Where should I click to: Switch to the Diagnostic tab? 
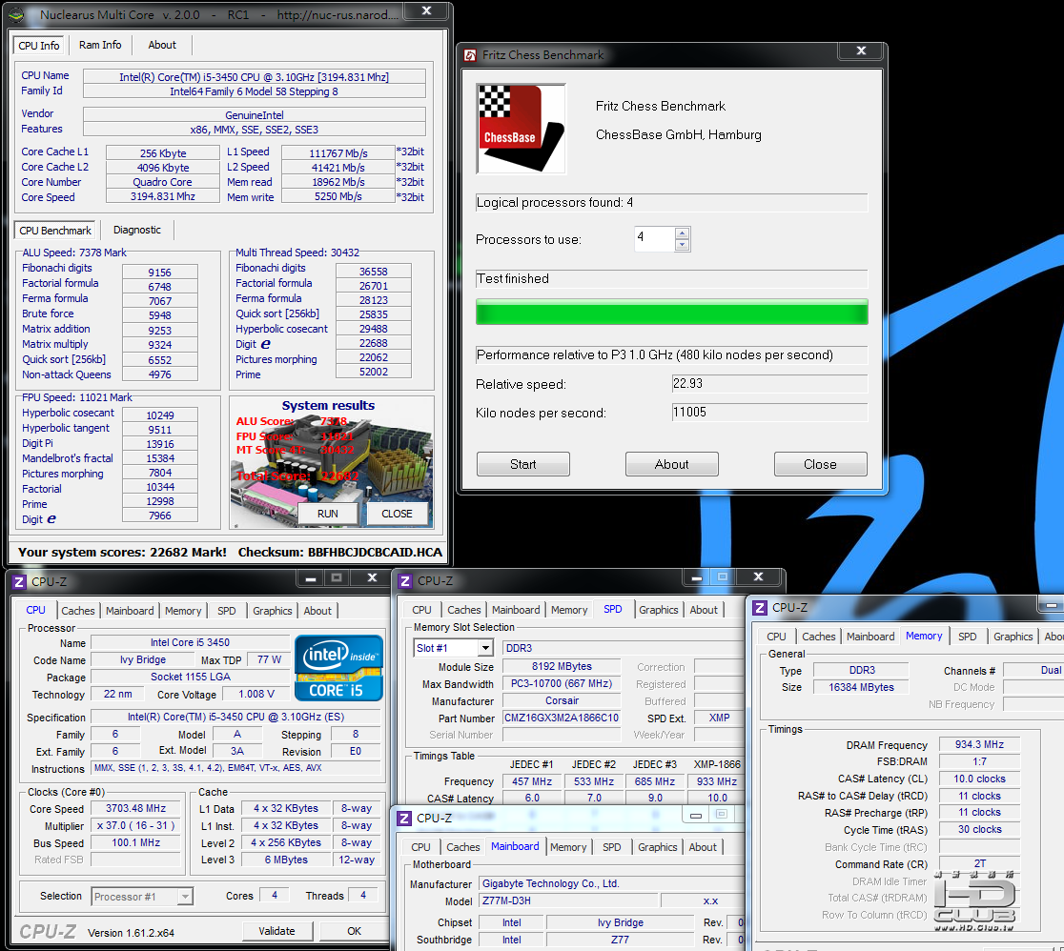pos(137,230)
